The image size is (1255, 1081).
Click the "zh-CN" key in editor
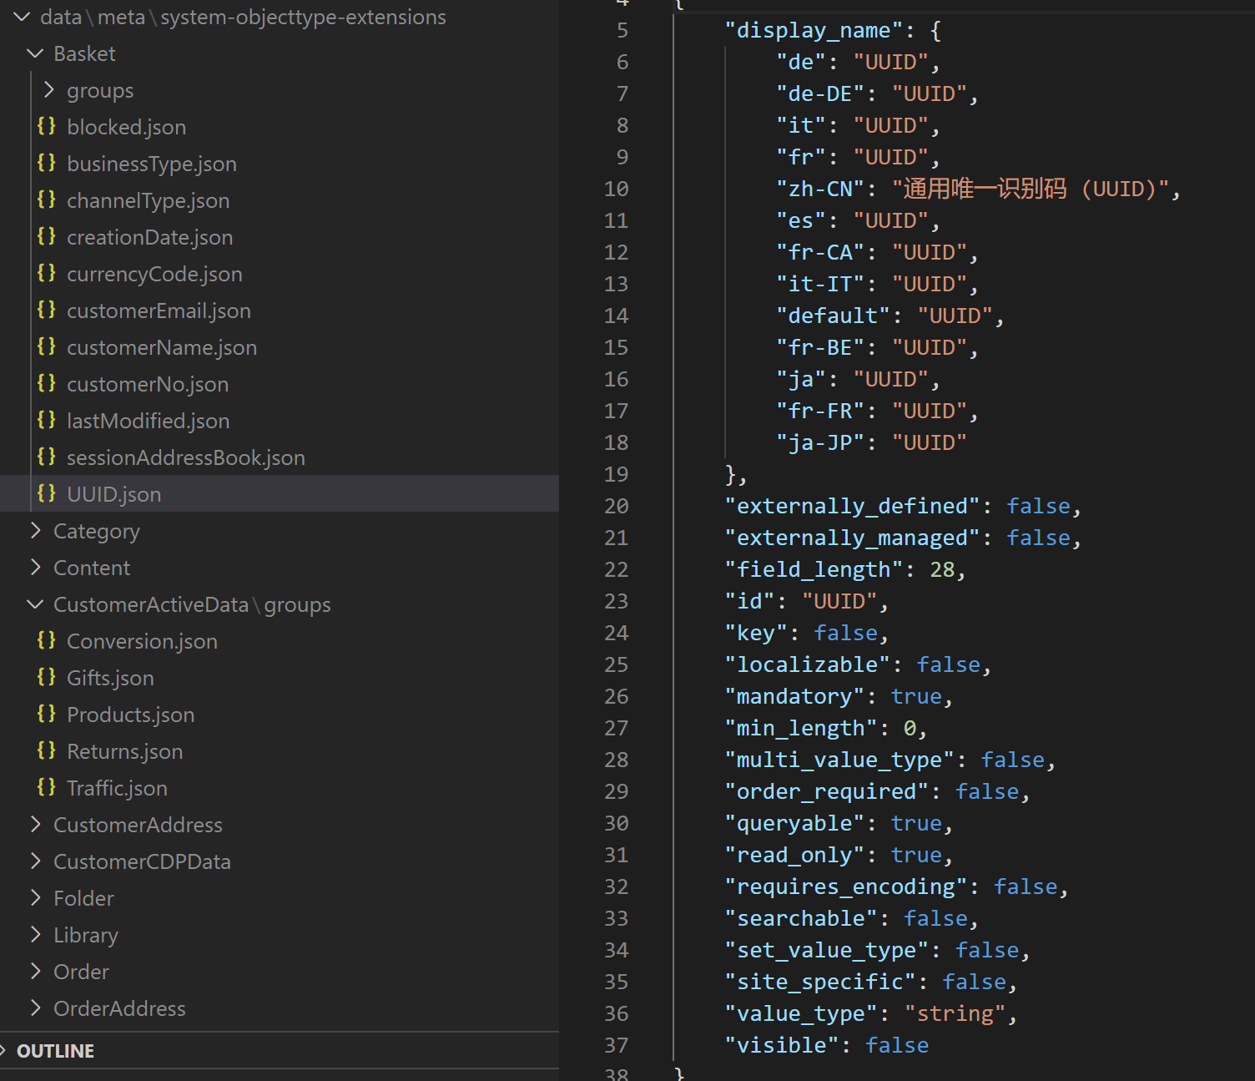pos(820,189)
